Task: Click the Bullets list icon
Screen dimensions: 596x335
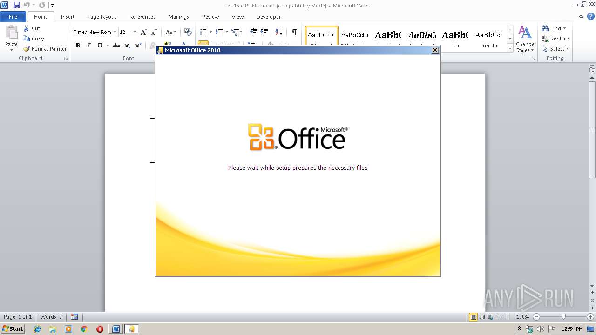Action: click(x=203, y=32)
